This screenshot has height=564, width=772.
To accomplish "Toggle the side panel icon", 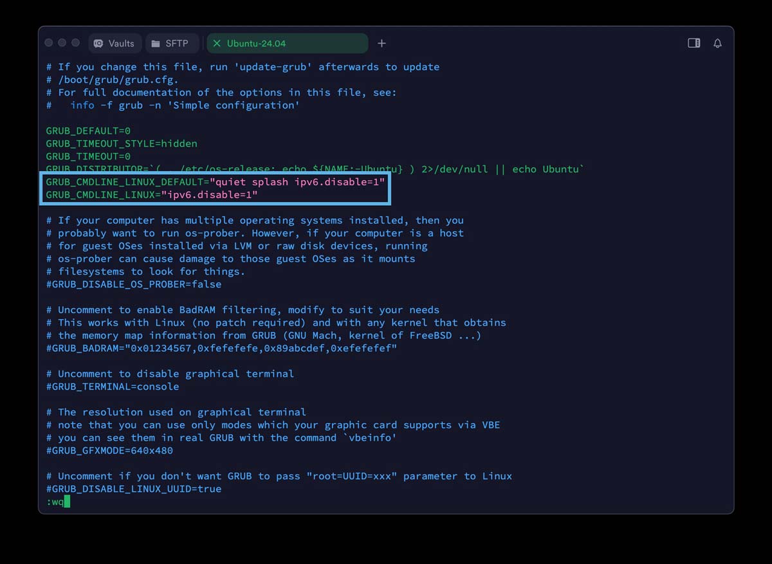I will (x=694, y=43).
